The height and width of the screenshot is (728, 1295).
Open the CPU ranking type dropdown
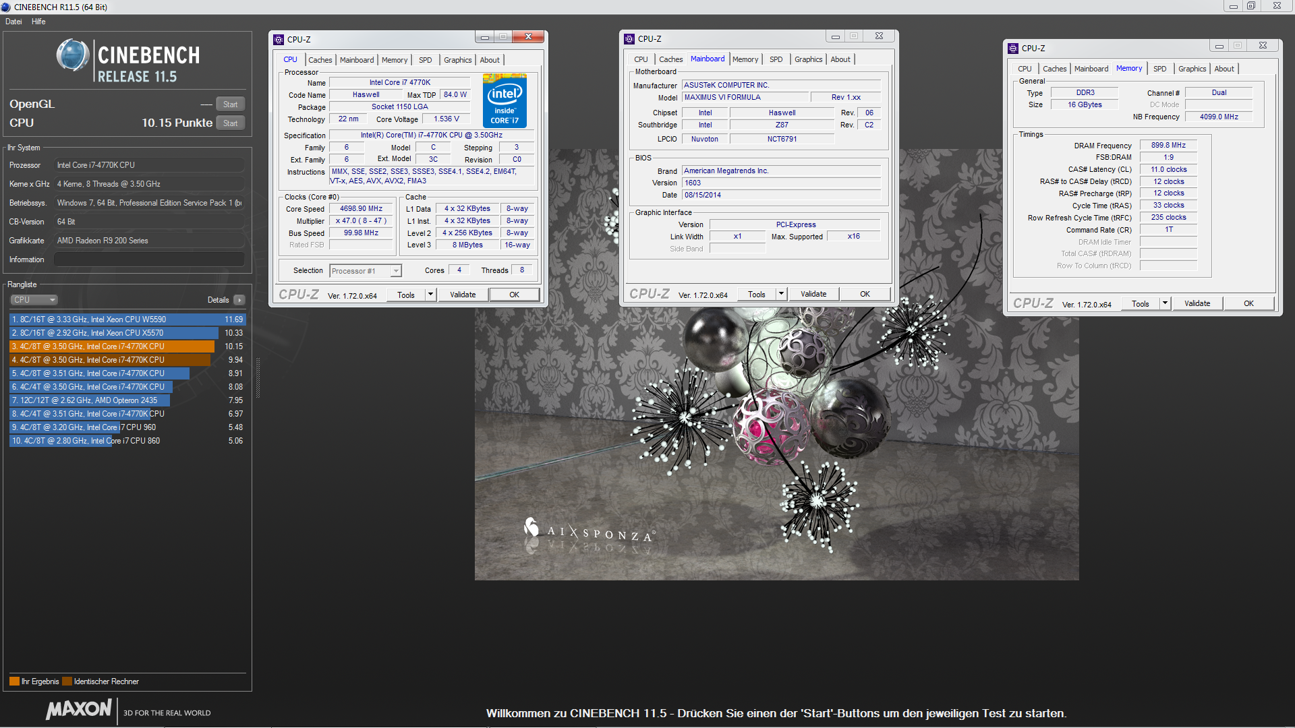(34, 300)
